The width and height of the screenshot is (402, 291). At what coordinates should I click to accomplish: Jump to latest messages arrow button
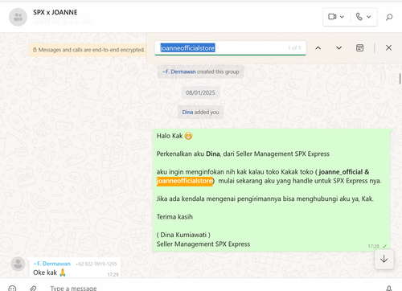pos(384,259)
